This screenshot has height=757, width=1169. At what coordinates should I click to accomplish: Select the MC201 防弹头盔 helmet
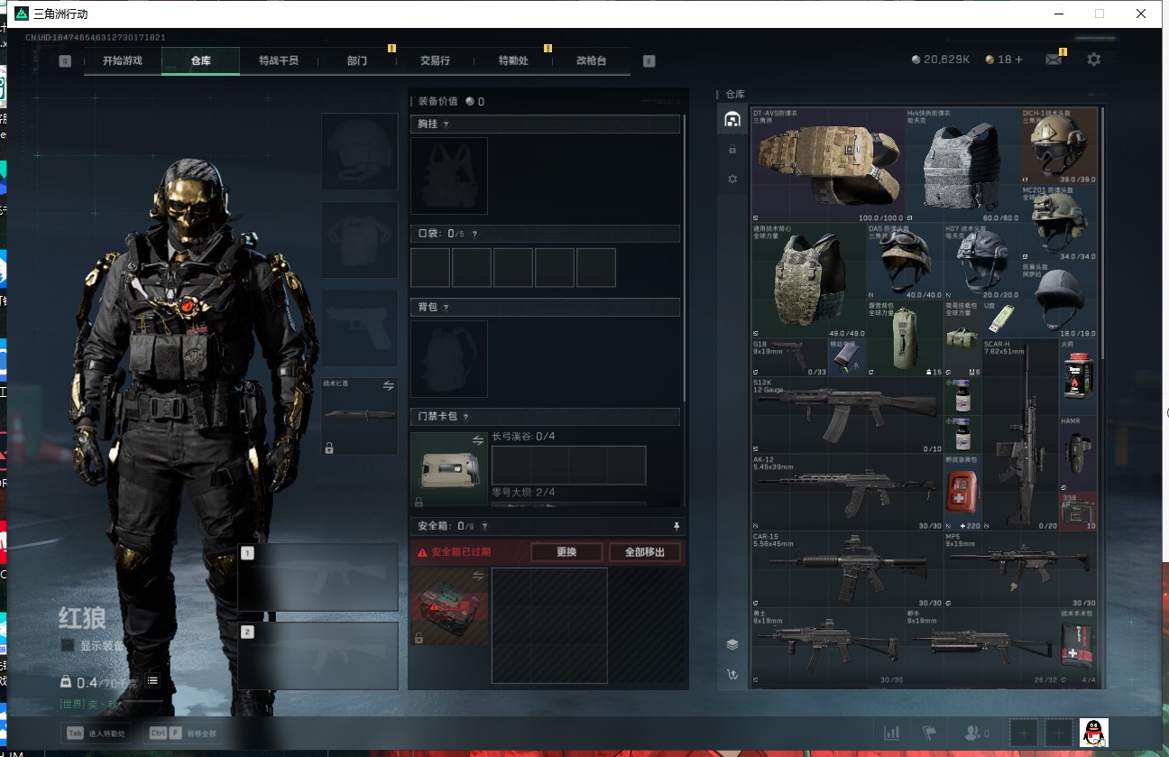pos(1059,223)
